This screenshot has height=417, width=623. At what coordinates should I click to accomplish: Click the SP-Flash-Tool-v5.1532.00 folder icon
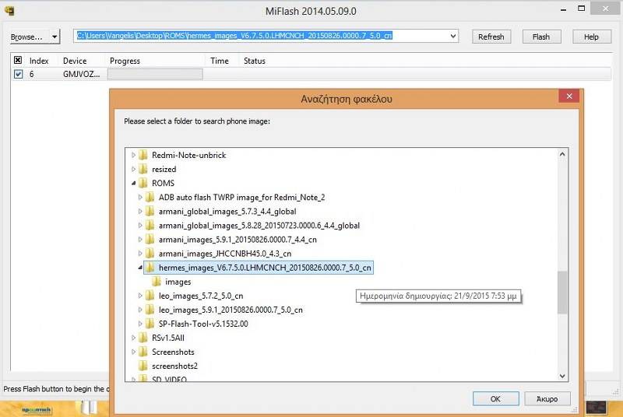point(150,324)
